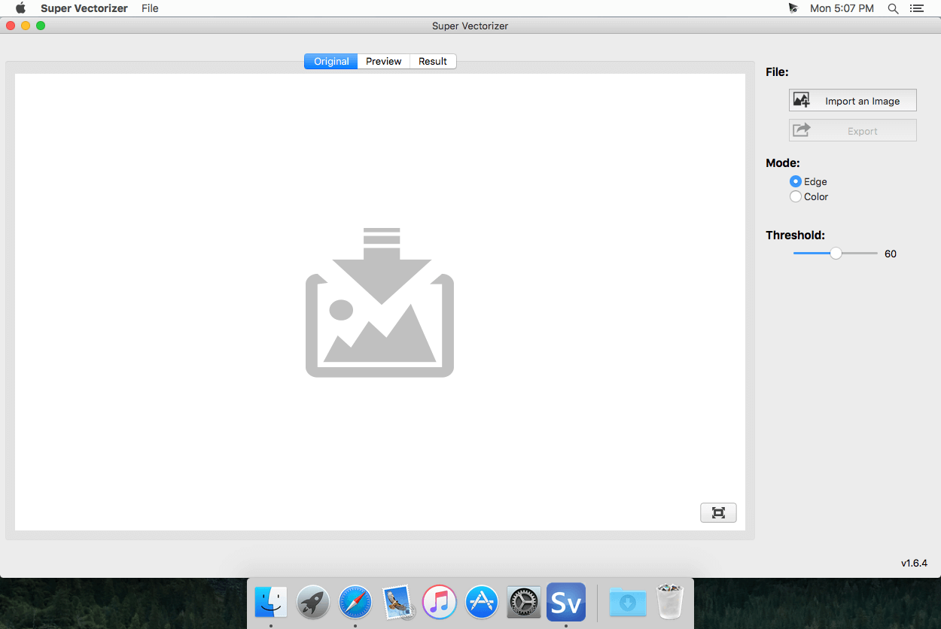941x629 pixels.
Task: Switch to the Original tab
Action: tap(331, 61)
